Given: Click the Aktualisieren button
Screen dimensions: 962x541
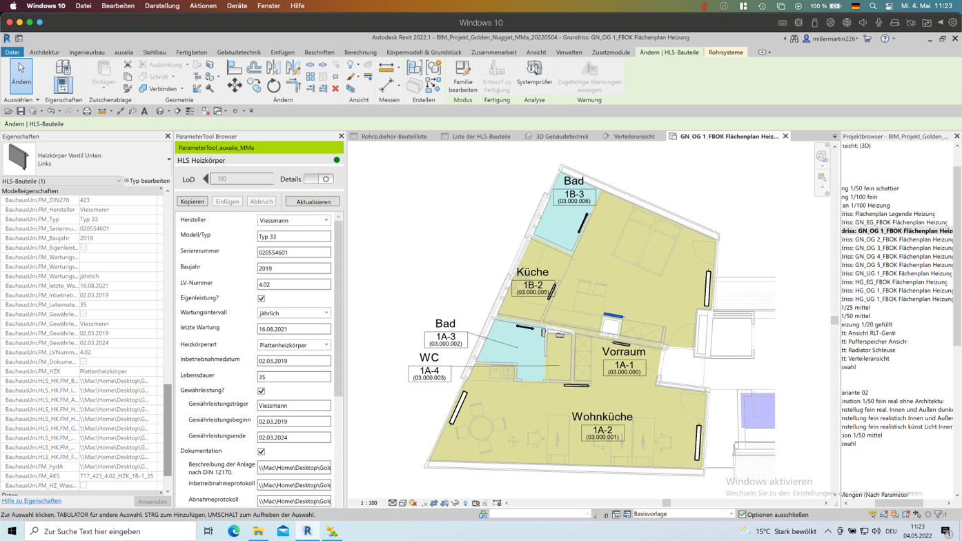Looking at the screenshot, I should click(x=313, y=202).
